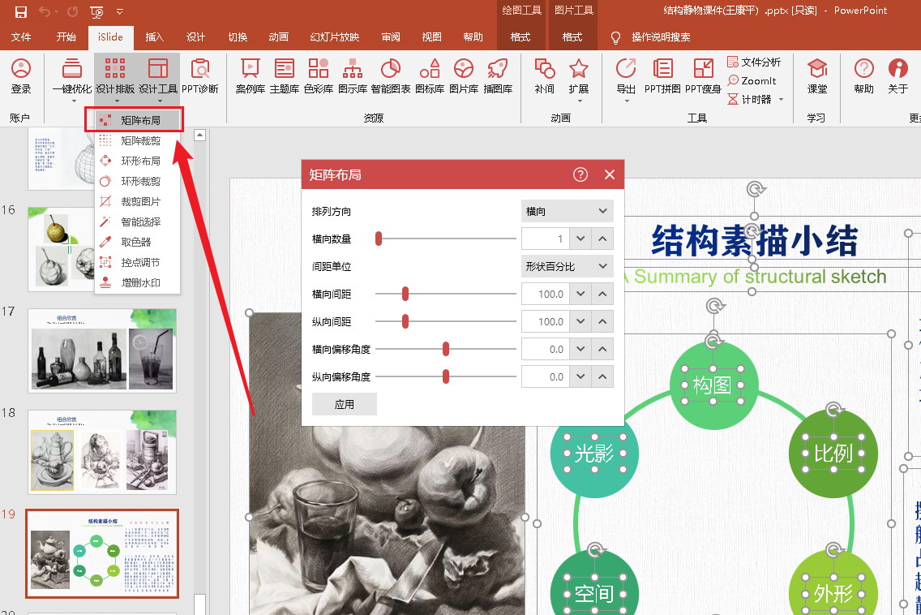Click the 补间 animation tool
This screenshot has width=921, height=615.
click(545, 75)
